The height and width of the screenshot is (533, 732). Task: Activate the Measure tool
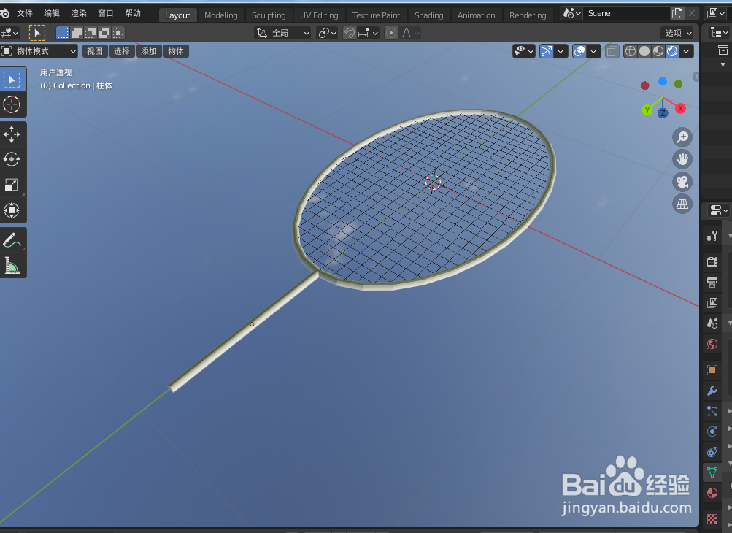point(12,265)
